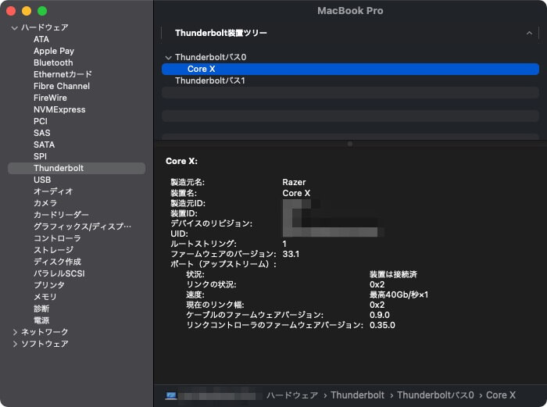The height and width of the screenshot is (407, 547).
Task: Click the Core X: detail heading
Action: point(181,161)
